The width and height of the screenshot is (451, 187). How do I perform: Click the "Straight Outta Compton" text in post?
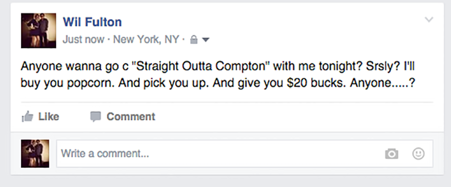tap(200, 67)
